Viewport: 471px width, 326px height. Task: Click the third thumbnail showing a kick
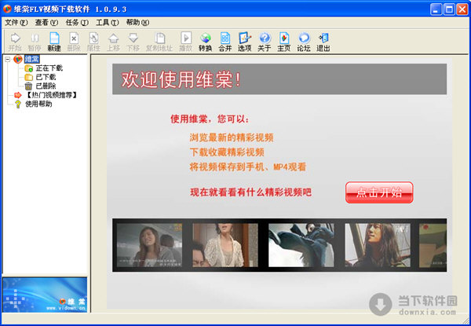click(x=301, y=245)
